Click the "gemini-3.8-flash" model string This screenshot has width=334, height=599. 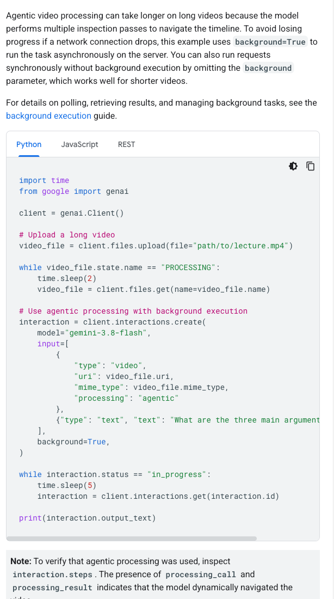[106, 333]
